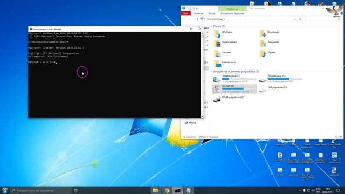Click the address bar This PC breadcrumb
Image resolution: width=345 pixels, height=194 pixels.
point(215,19)
